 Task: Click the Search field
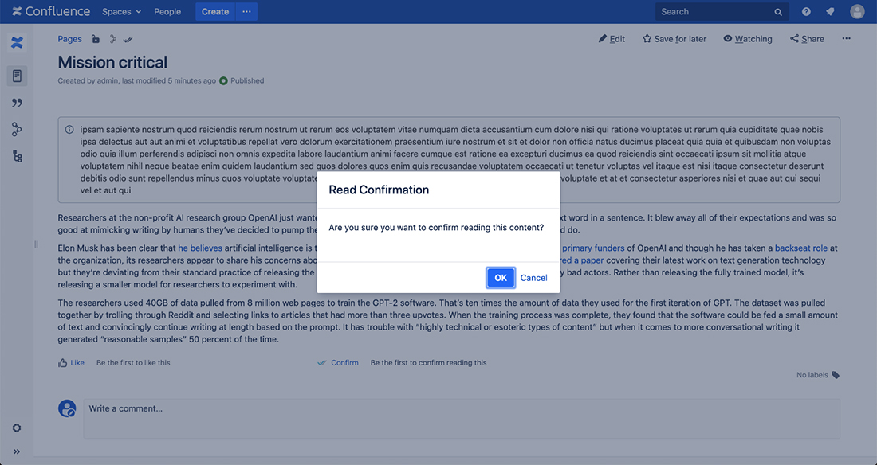click(x=722, y=12)
